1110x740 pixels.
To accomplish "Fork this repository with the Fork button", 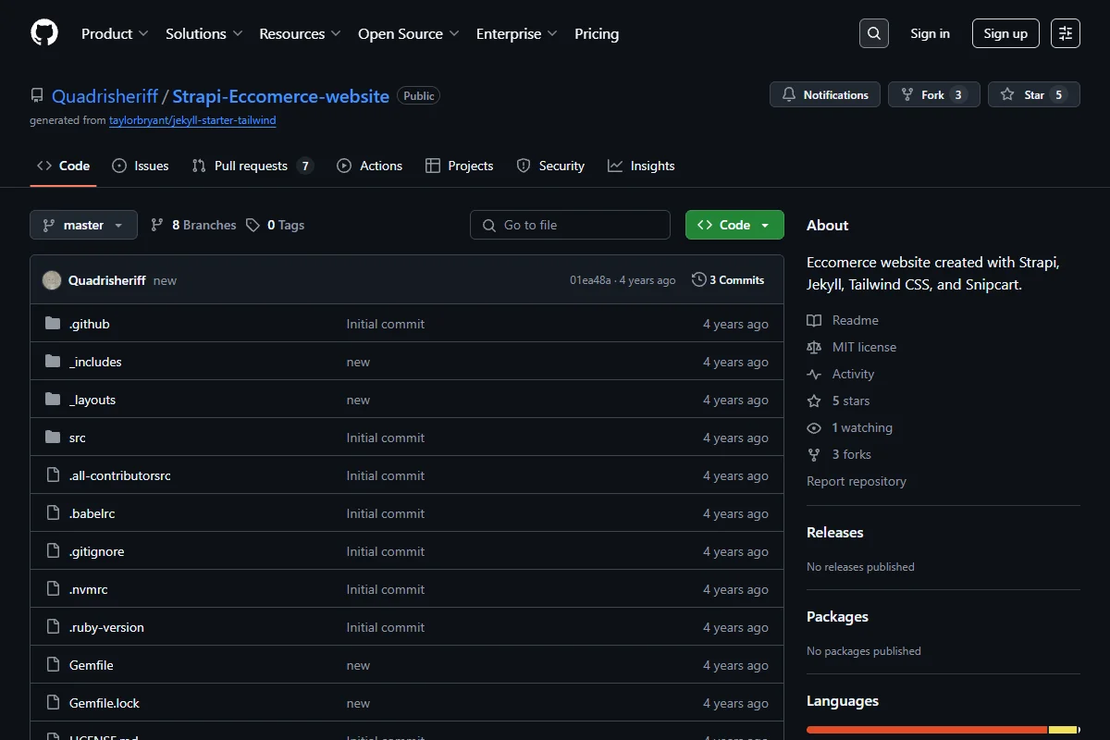I will tap(933, 94).
